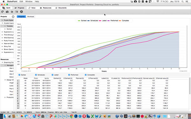
Task: Open the Help menu
Action: [x=37, y=2]
